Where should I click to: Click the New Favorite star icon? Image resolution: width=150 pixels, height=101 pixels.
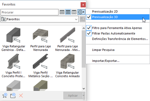point(5,96)
